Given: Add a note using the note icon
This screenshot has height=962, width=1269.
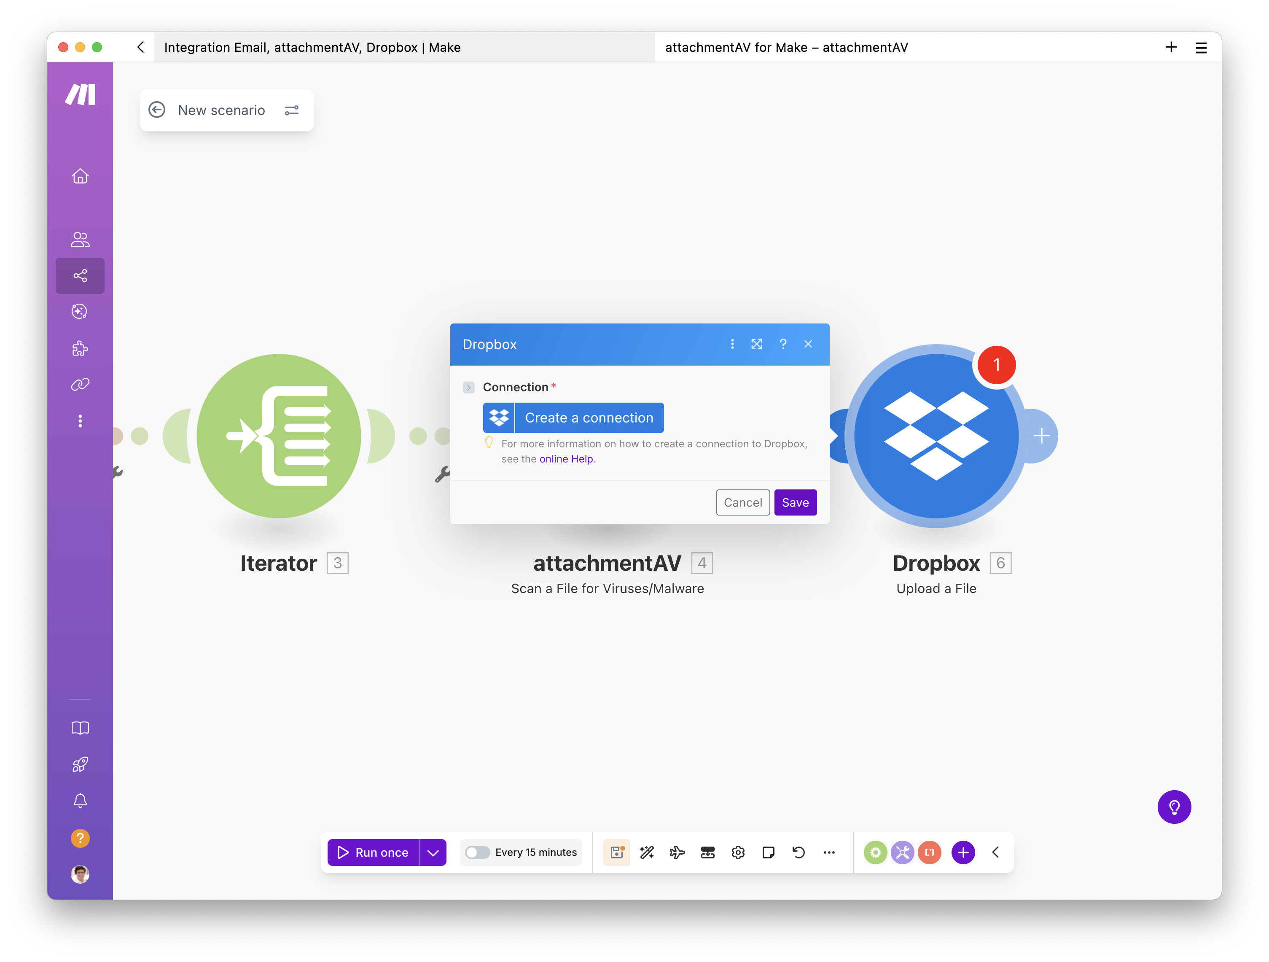Looking at the screenshot, I should tap(769, 852).
